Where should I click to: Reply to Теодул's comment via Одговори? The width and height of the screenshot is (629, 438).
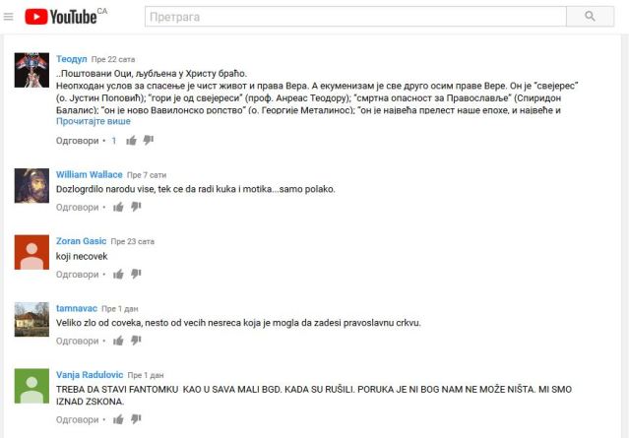78,141
